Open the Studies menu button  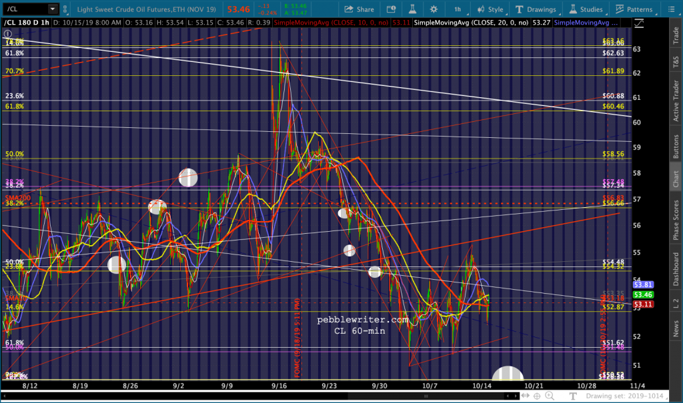(x=586, y=9)
